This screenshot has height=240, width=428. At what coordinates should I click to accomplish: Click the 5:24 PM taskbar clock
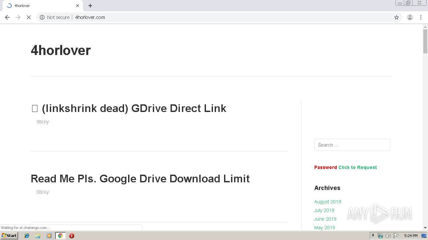(411, 236)
